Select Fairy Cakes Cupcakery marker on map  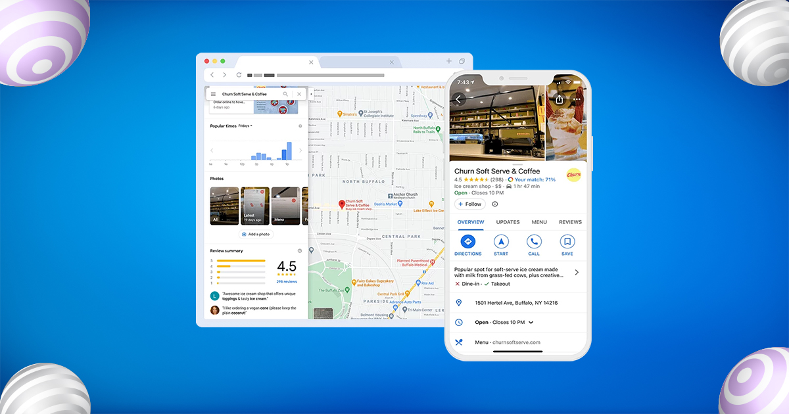tap(352, 283)
